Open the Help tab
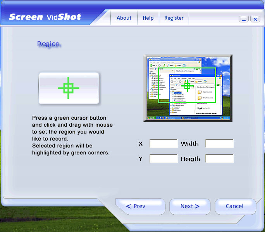265x232 pixels. pos(148,18)
